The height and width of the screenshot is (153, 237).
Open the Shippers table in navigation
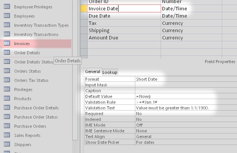pos(23,145)
